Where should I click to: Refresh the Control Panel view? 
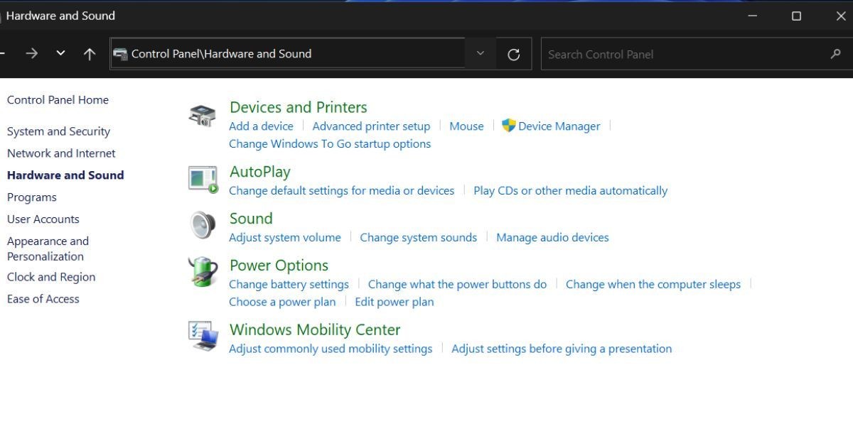[514, 54]
